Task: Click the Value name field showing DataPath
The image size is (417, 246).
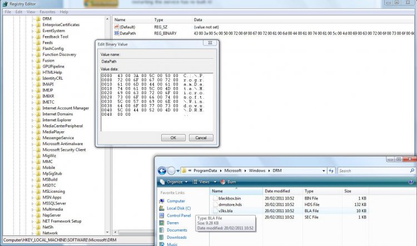Action: pyautogui.click(x=157, y=61)
